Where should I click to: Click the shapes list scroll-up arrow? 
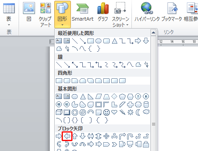click(153, 33)
